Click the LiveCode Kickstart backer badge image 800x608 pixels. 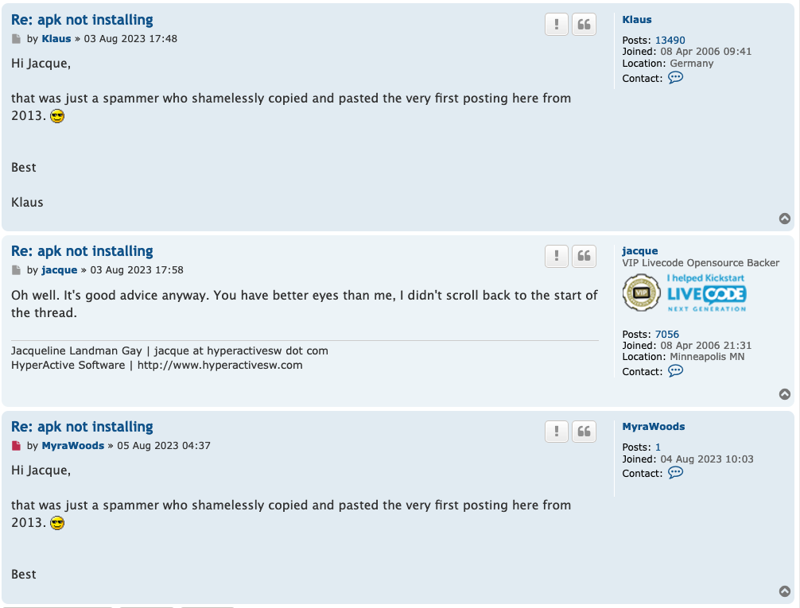(x=684, y=293)
